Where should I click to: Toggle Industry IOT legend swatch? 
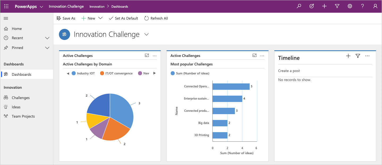[74, 73]
